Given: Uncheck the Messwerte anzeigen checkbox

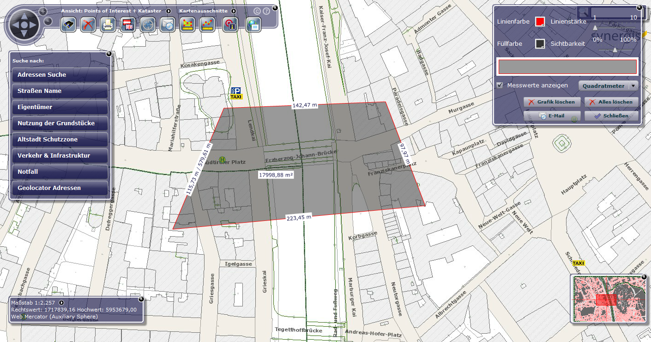Looking at the screenshot, I should [x=500, y=85].
